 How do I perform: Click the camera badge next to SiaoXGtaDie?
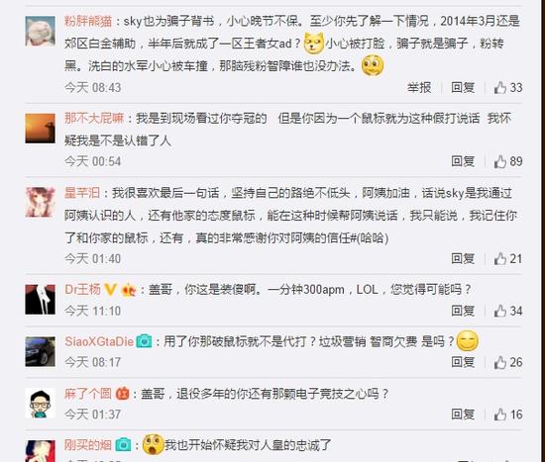click(x=144, y=341)
